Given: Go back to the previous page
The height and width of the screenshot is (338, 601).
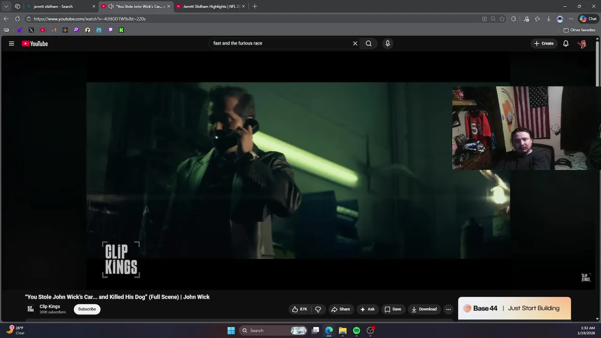Looking at the screenshot, I should (6, 19).
